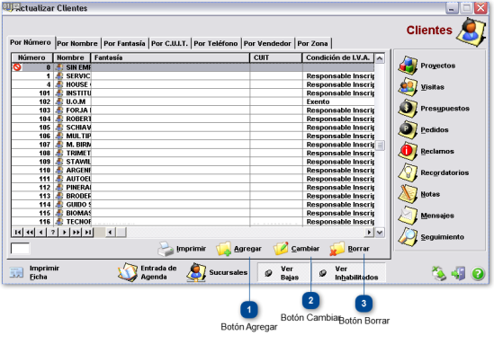The height and width of the screenshot is (344, 494).
Task: Select client row 101 INSTITU
Action: [x=193, y=93]
